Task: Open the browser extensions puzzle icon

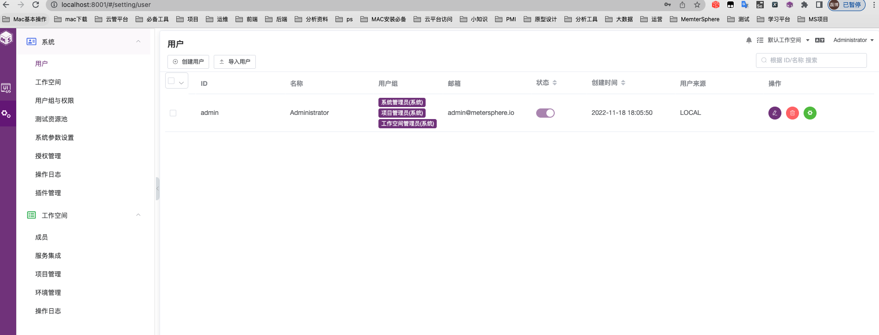Action: click(x=805, y=5)
